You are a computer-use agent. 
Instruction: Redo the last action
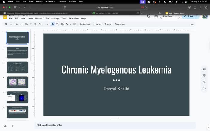click(22, 24)
